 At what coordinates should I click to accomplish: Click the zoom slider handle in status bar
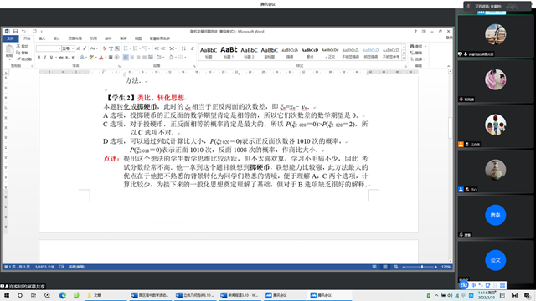[x=422, y=267]
